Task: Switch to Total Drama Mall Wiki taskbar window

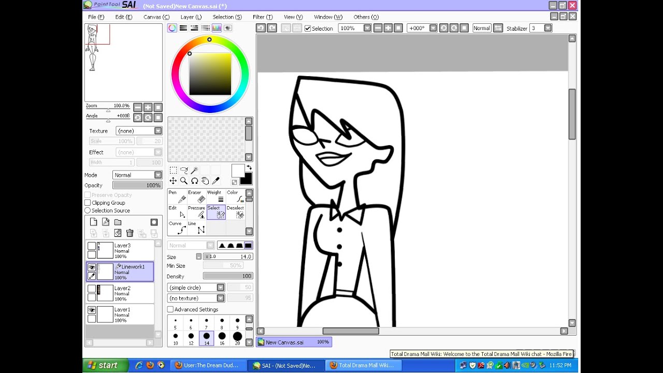Action: pos(364,365)
